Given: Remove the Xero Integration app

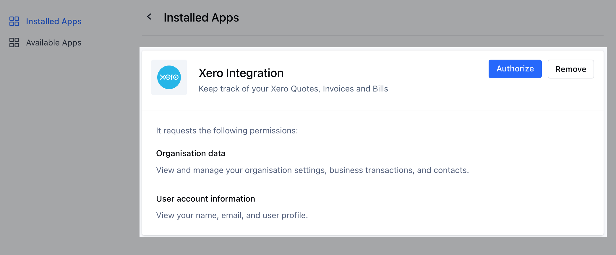Looking at the screenshot, I should point(570,69).
